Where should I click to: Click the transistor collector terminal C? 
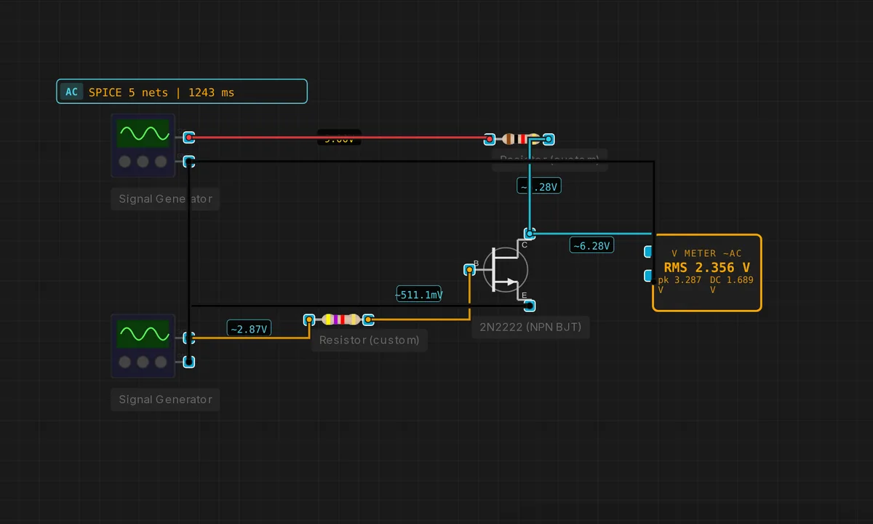coord(530,234)
